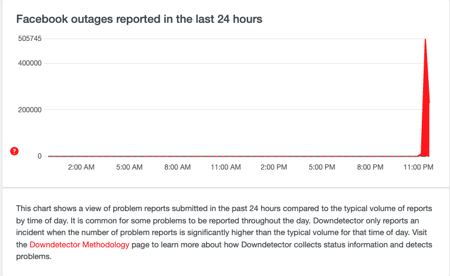Image resolution: width=450 pixels, height=276 pixels.
Task: Click the 5:00 AM time label
Action: (130, 167)
